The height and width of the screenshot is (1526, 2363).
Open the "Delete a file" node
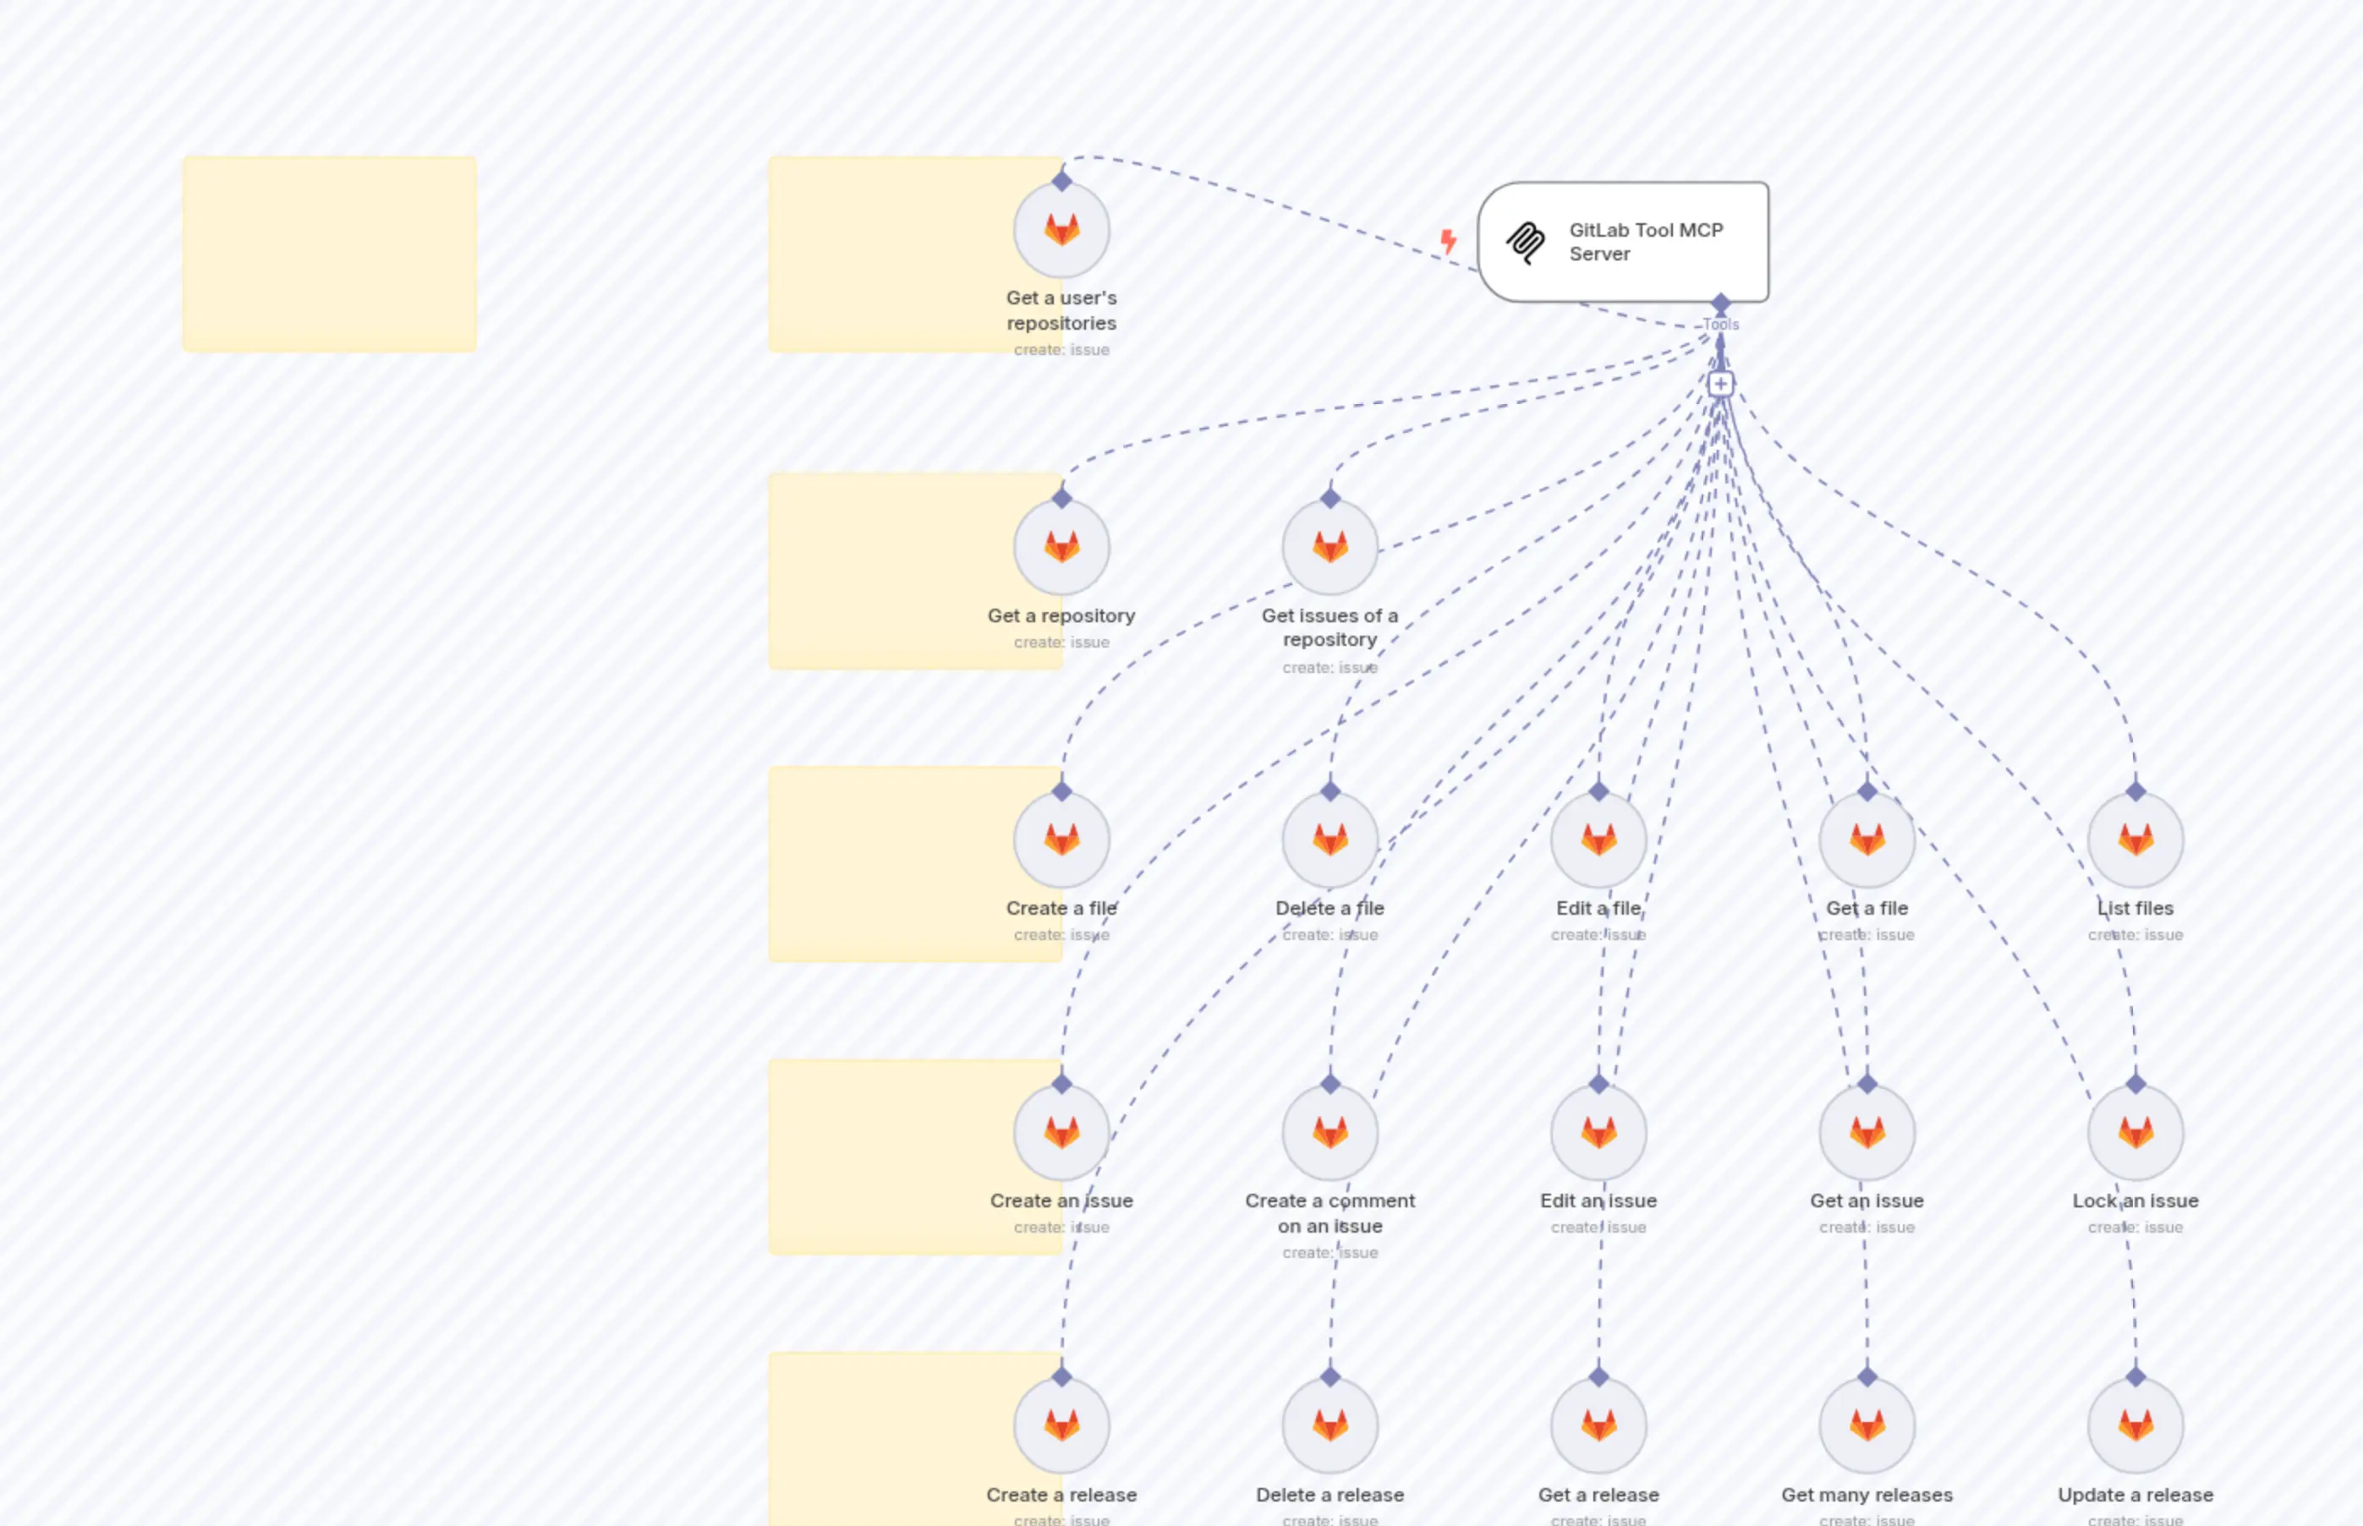click(x=1330, y=839)
